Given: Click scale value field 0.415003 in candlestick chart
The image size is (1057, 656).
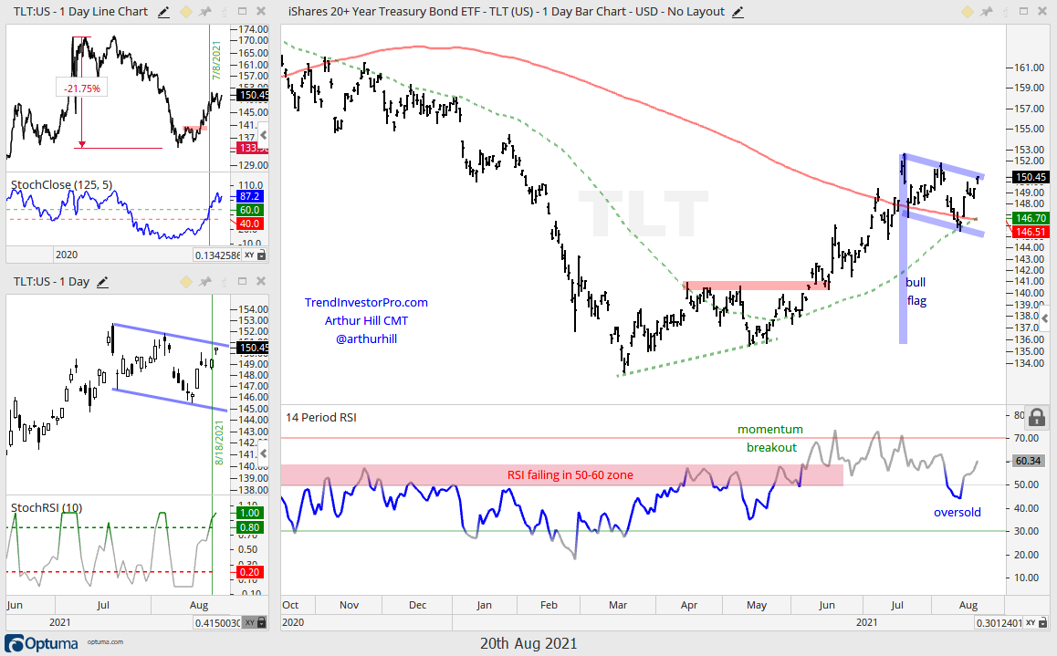Looking at the screenshot, I should click(217, 623).
